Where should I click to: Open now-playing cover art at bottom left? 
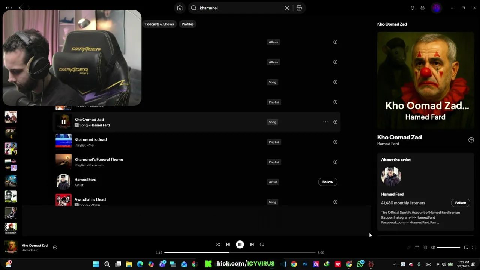click(x=10, y=247)
